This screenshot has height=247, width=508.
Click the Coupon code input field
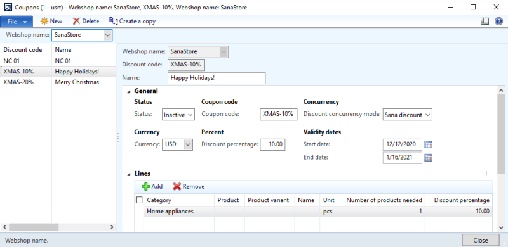coord(278,114)
